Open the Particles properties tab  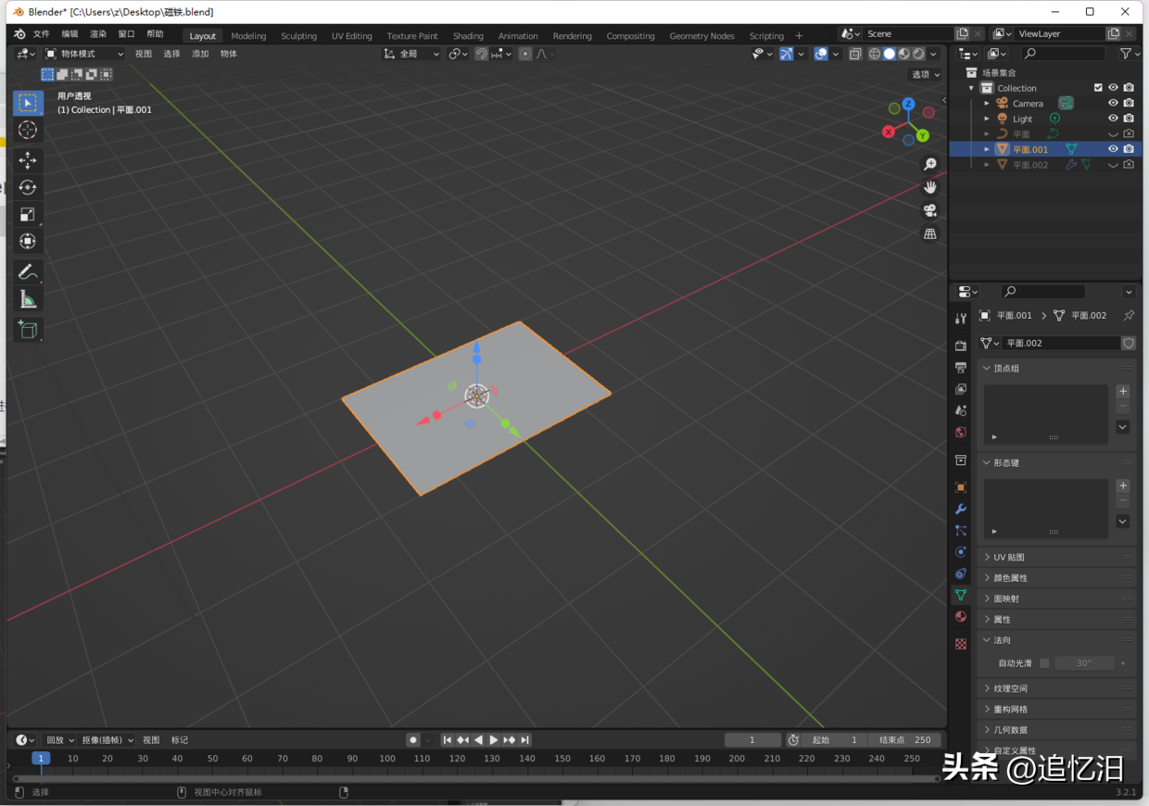coord(961,530)
